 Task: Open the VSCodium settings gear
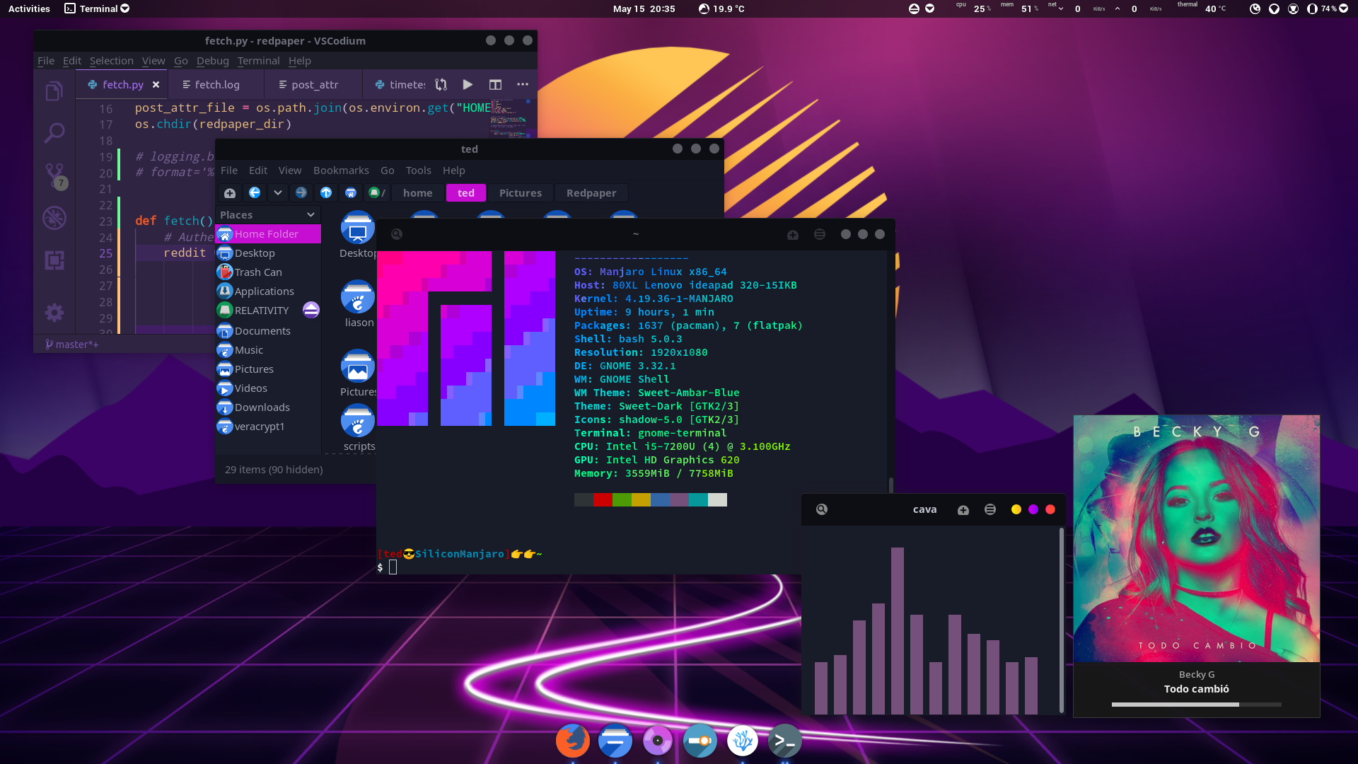coord(54,313)
